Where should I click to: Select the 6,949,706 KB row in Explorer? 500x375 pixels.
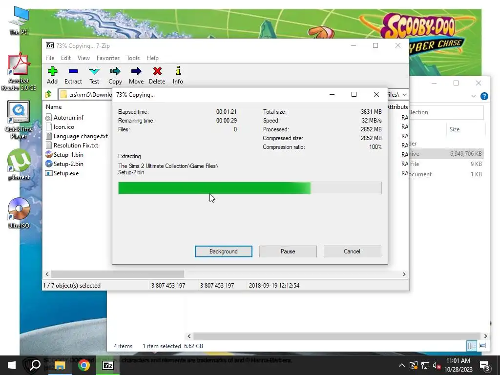click(446, 154)
